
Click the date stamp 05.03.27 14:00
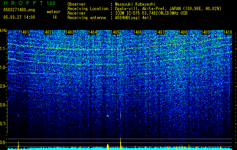[x=19, y=17]
